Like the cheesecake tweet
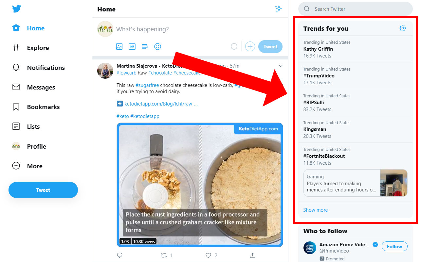The image size is (421, 262). (208, 255)
